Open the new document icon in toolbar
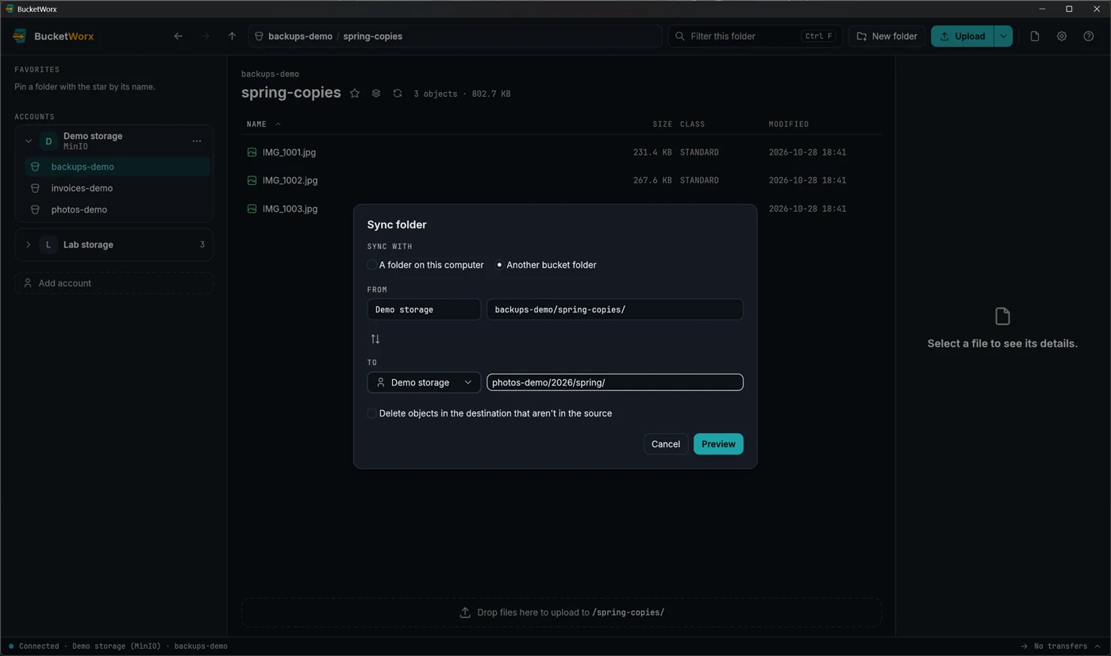The width and height of the screenshot is (1111, 656). (x=1035, y=36)
